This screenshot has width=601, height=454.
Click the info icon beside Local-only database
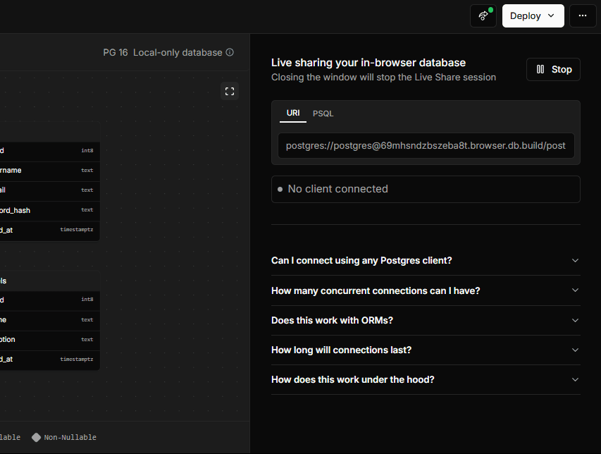pos(230,53)
